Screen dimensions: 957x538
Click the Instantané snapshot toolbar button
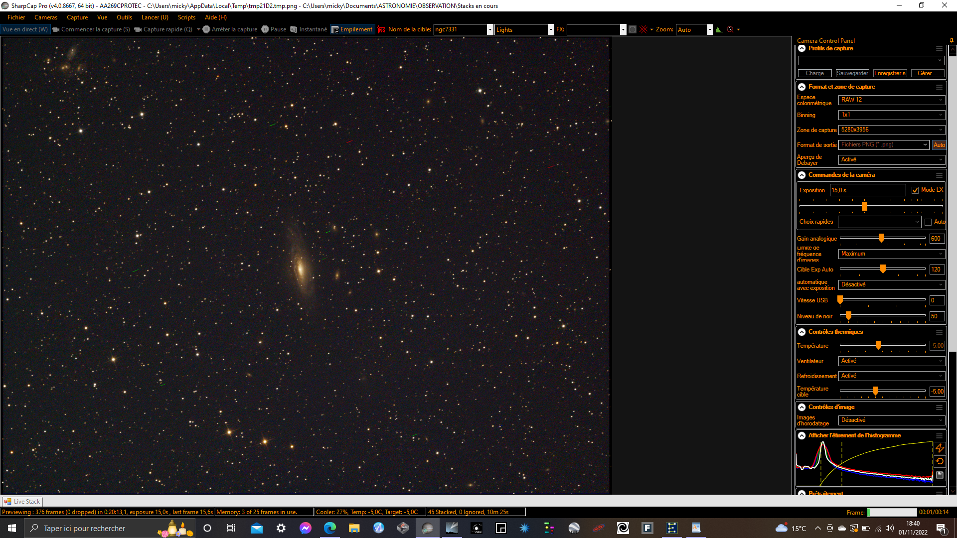click(309, 29)
